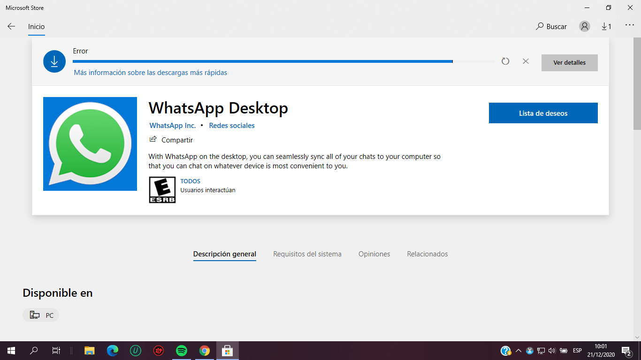
Task: Click the ESRB rating badge
Action: coord(162,190)
